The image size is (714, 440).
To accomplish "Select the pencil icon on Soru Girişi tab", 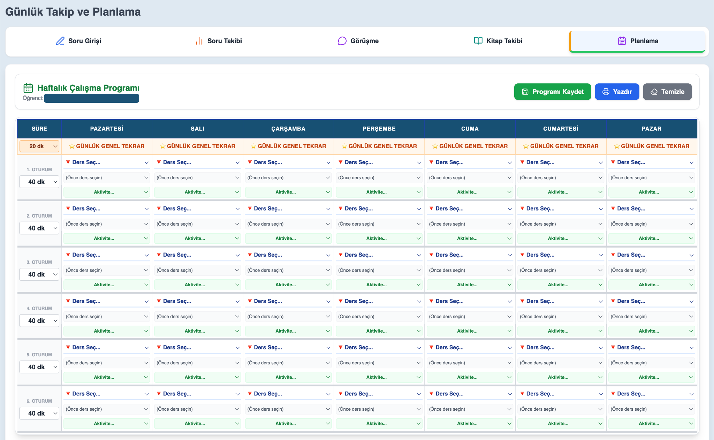I will pos(60,41).
